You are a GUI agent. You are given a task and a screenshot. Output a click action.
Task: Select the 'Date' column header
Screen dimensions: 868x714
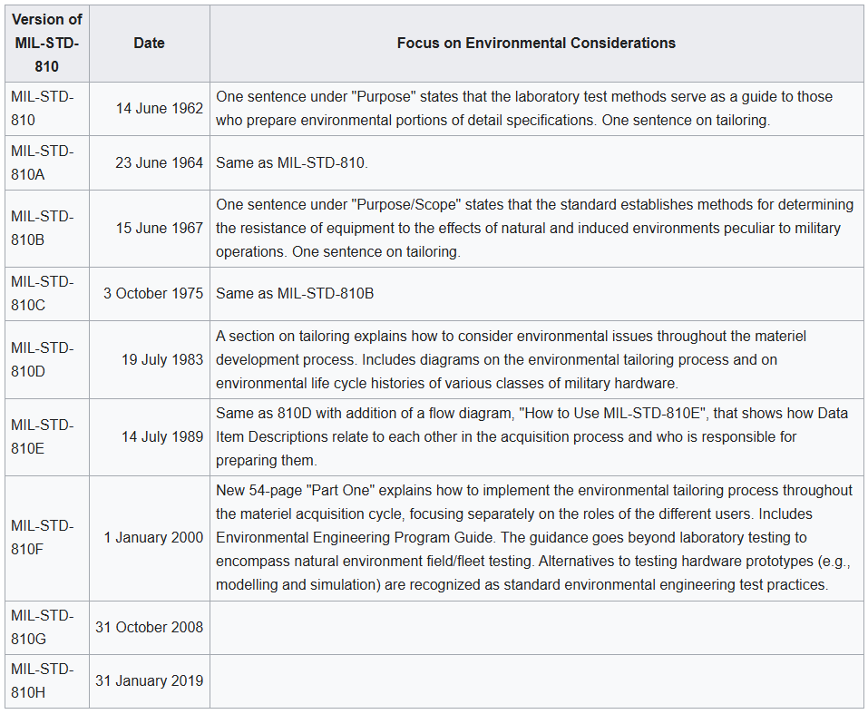[x=149, y=44]
